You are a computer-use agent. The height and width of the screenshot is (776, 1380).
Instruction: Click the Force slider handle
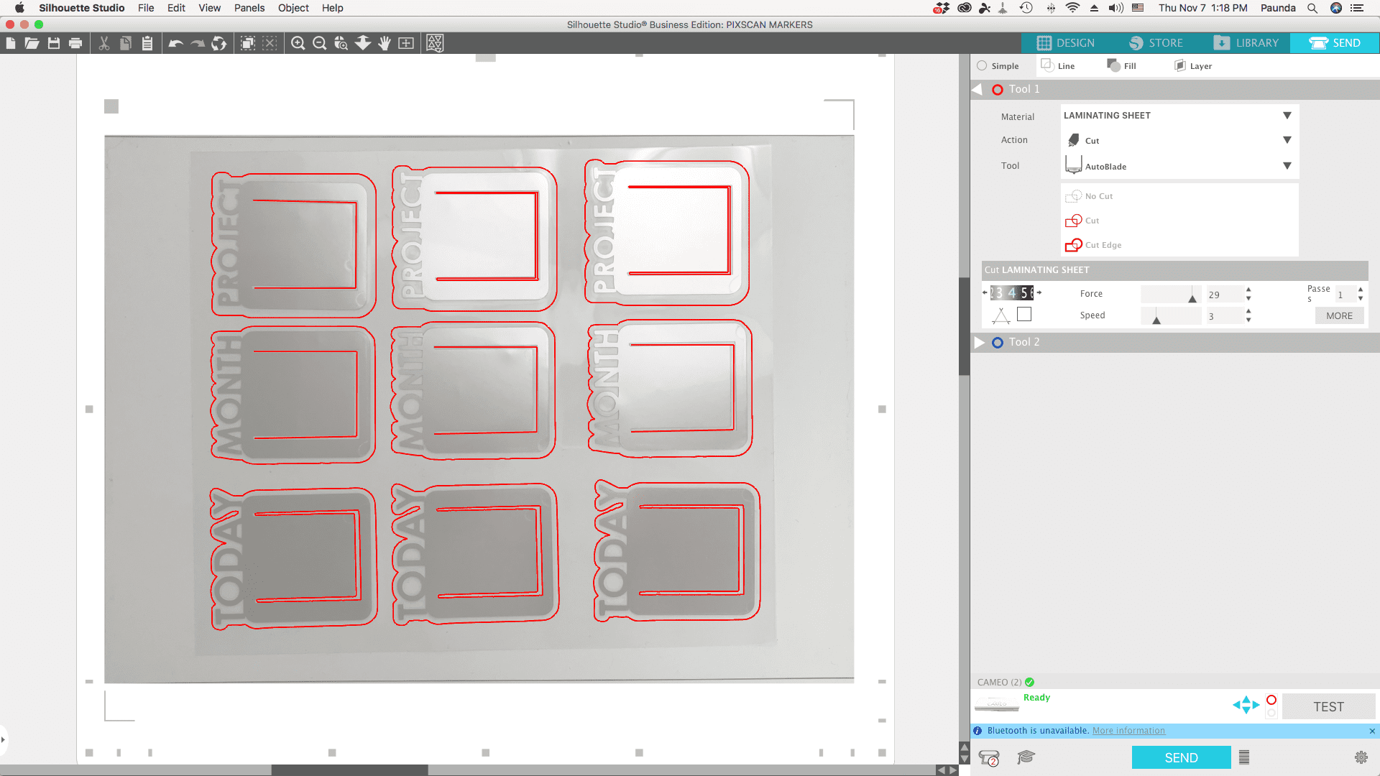[x=1192, y=297]
